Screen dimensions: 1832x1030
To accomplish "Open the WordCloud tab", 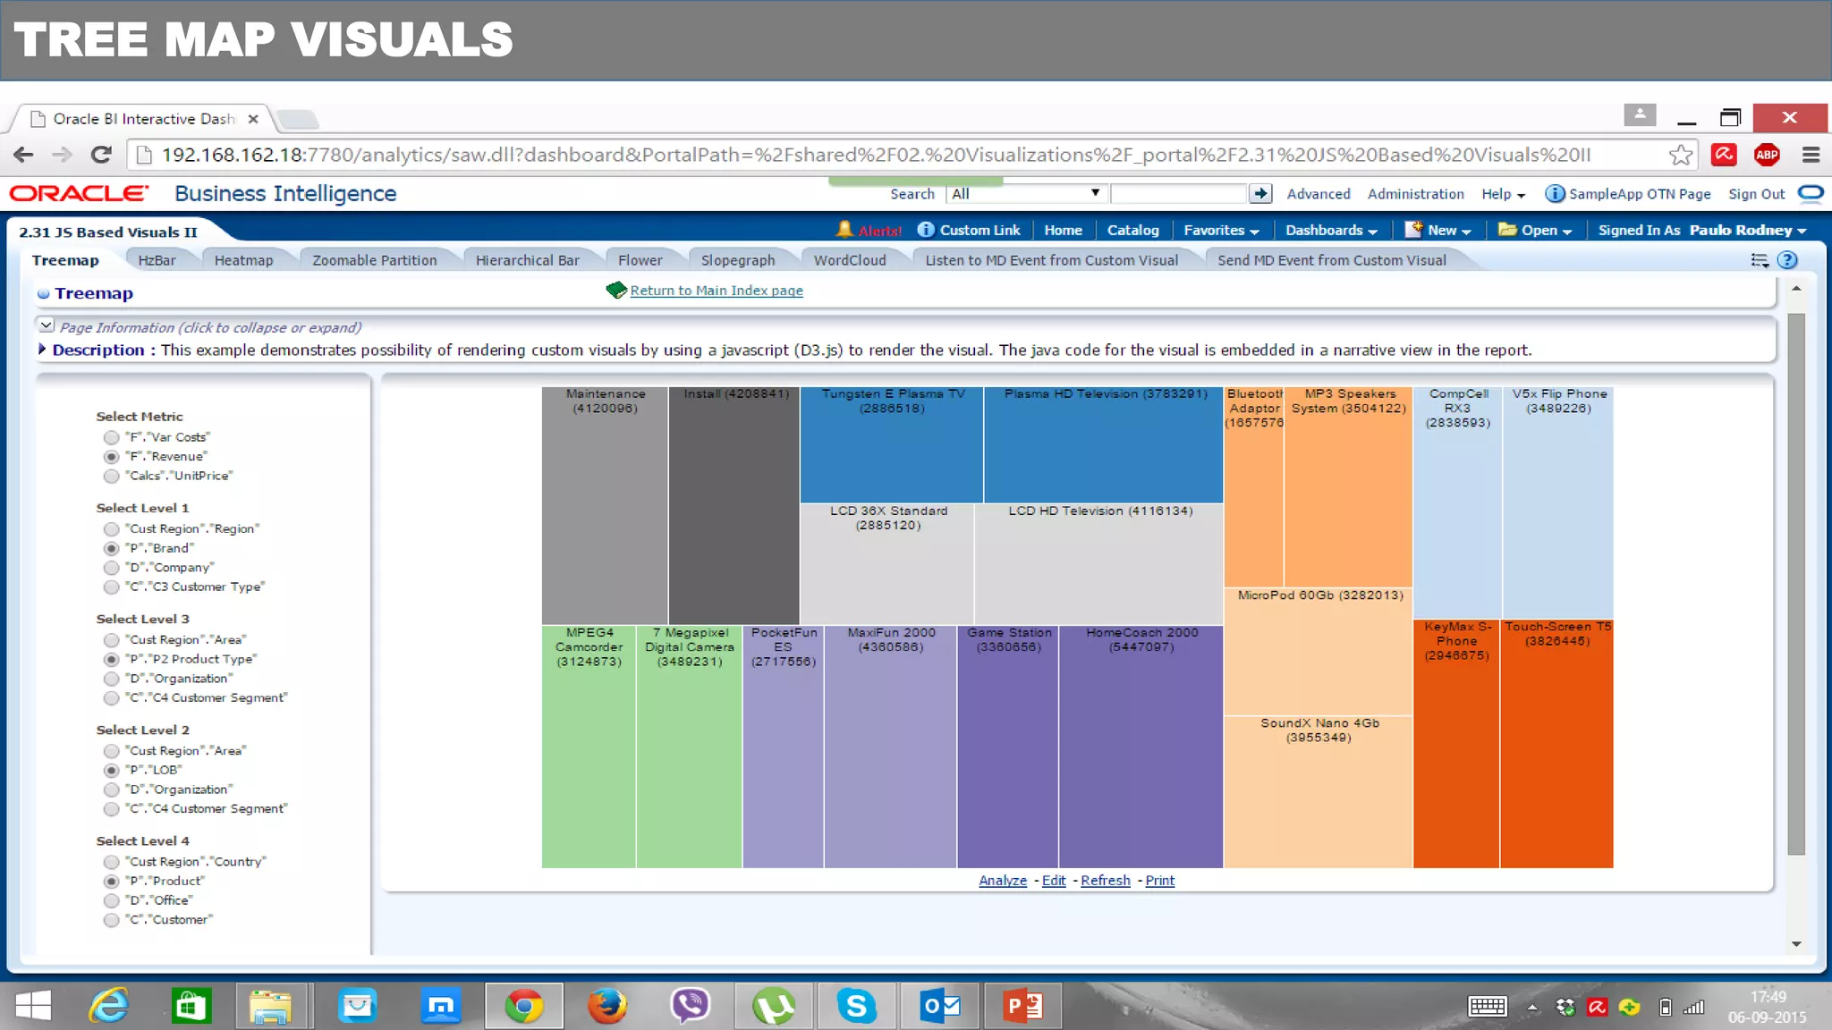I will tap(849, 260).
